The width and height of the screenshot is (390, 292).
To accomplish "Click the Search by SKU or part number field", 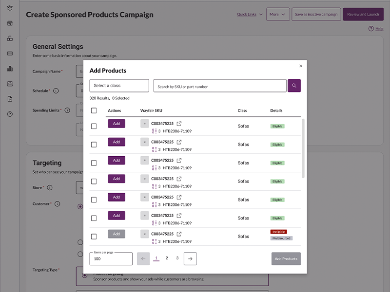I will coord(220,86).
